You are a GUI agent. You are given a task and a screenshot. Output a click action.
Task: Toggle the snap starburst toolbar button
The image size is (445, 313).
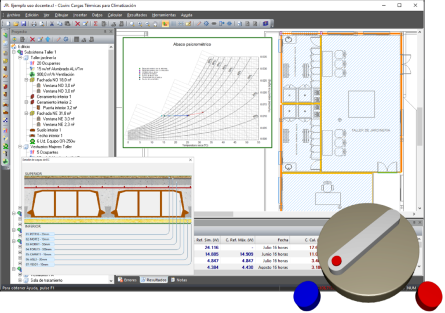coord(181,24)
